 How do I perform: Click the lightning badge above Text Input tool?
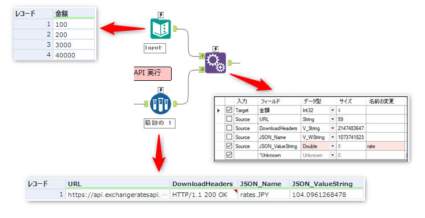pyautogui.click(x=161, y=15)
